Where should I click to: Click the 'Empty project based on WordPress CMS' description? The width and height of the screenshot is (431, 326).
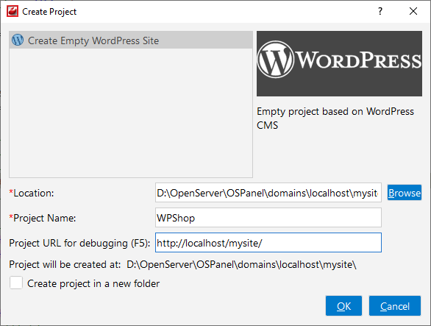coord(335,118)
